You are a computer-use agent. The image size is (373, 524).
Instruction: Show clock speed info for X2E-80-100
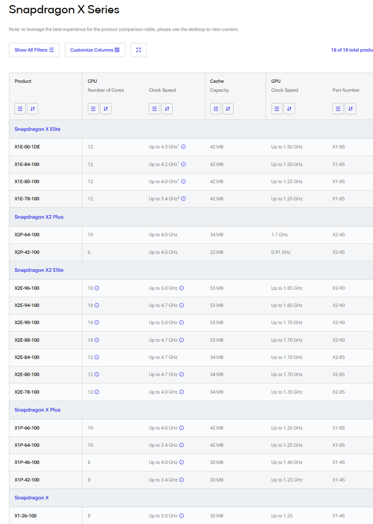[x=182, y=374]
